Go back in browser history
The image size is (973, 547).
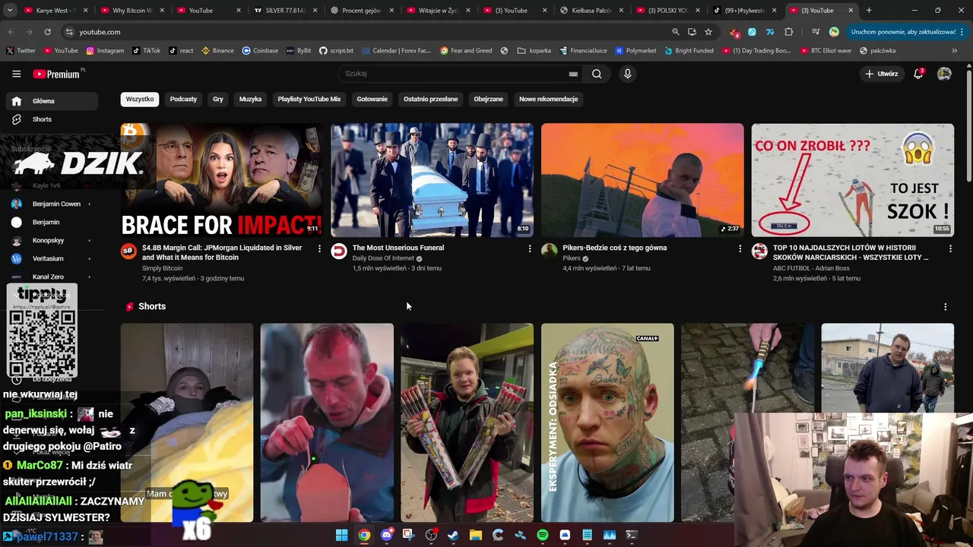(11, 32)
